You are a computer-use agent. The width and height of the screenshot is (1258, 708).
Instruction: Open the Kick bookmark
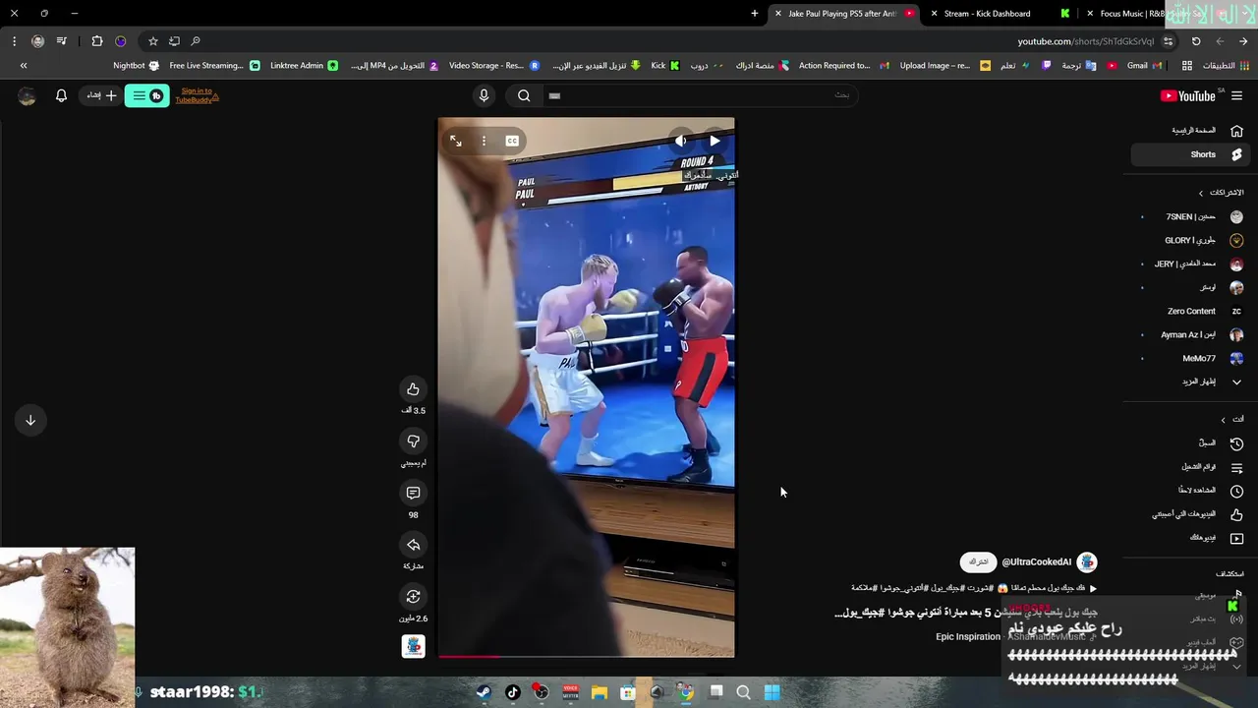pyautogui.click(x=665, y=66)
